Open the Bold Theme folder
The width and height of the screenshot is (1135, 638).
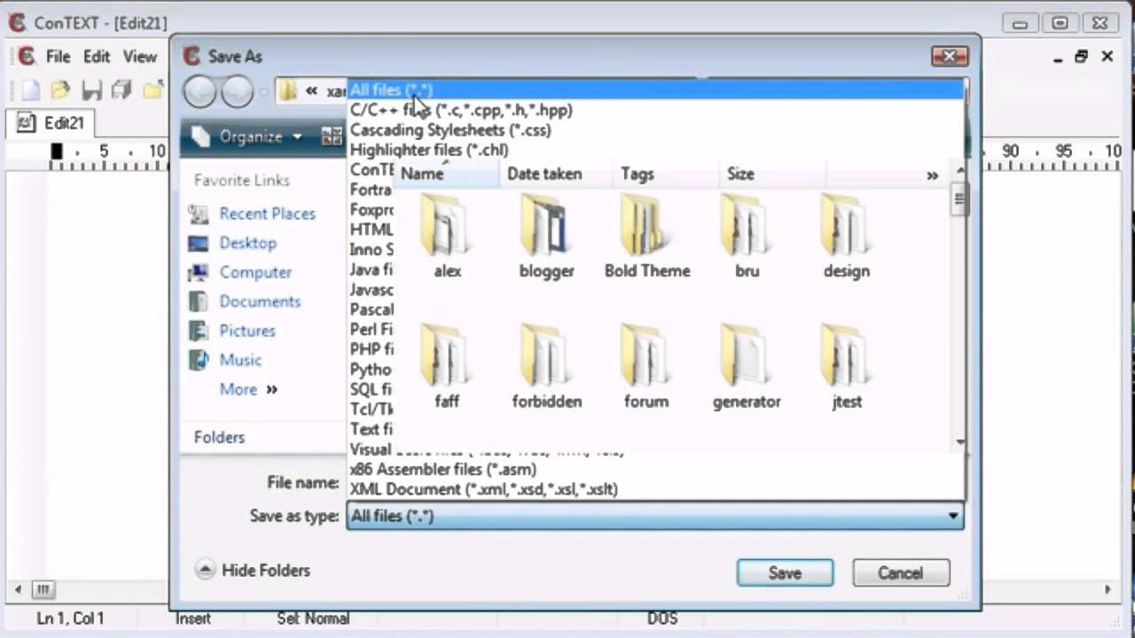(646, 237)
